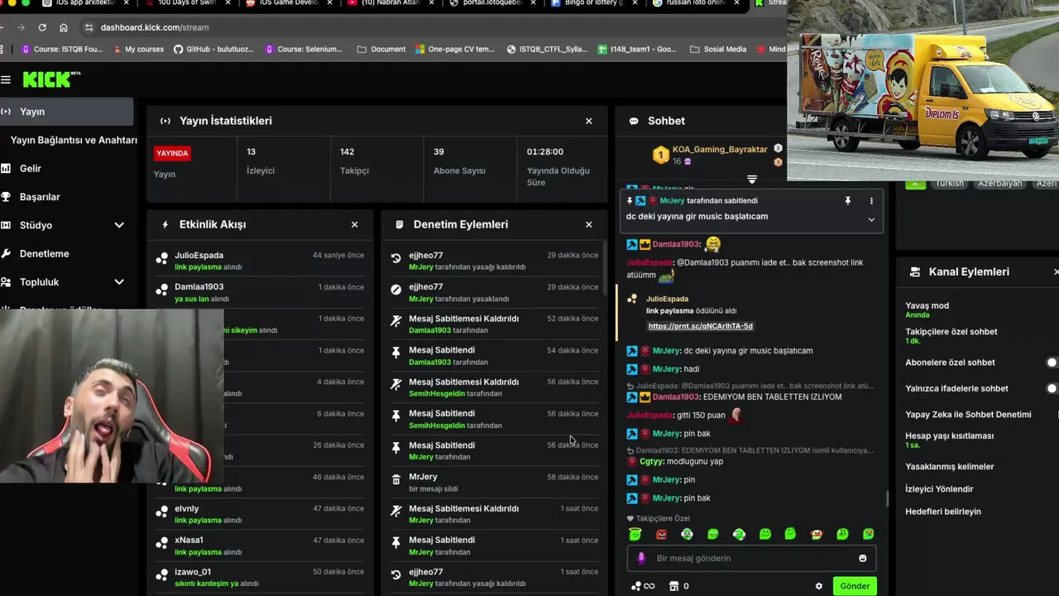Viewport: 1059px width, 596px height.
Task: Click the Sohbet chat bubble icon
Action: point(634,121)
